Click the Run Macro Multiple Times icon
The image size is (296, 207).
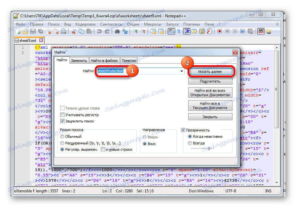click(x=242, y=31)
